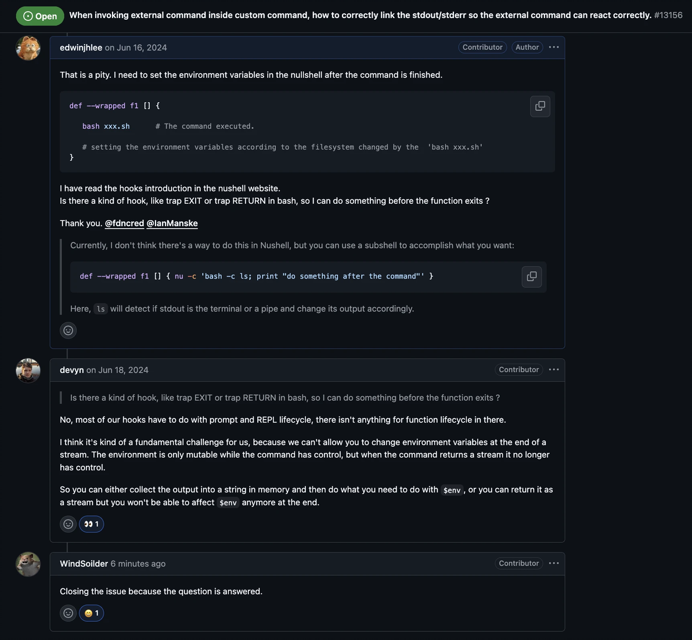Toggle the eyes reaction on devyn's comment
Image resolution: width=692 pixels, height=640 pixels.
91,524
